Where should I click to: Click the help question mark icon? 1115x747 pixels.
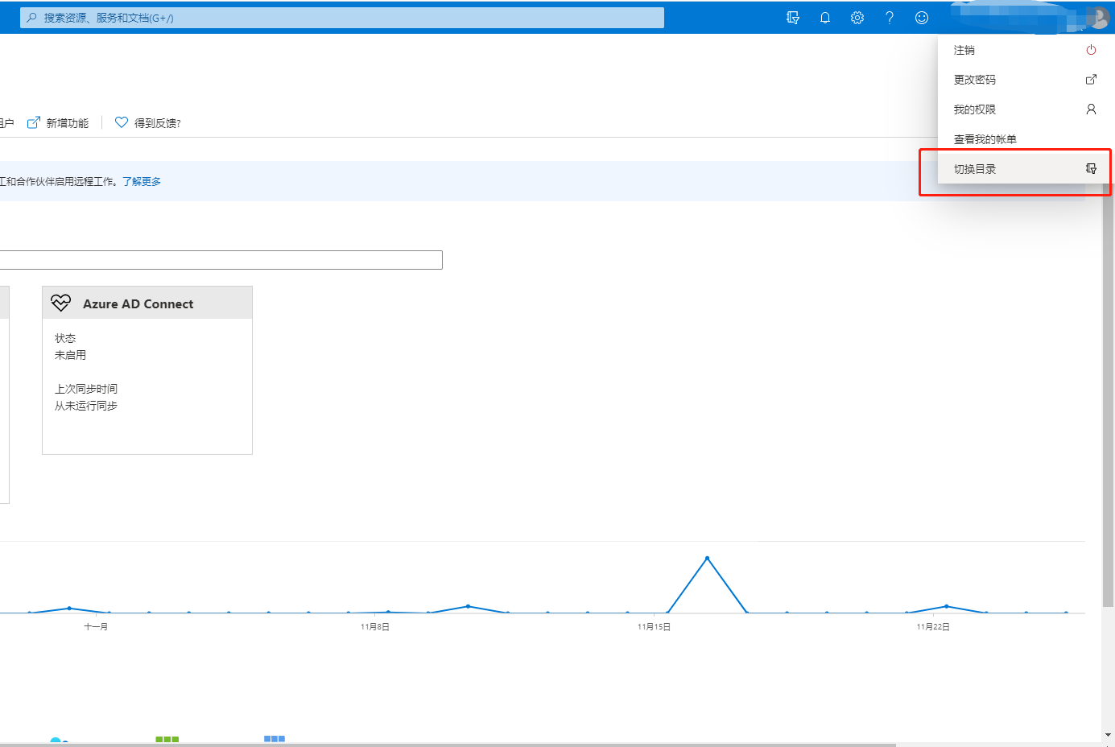click(x=890, y=18)
